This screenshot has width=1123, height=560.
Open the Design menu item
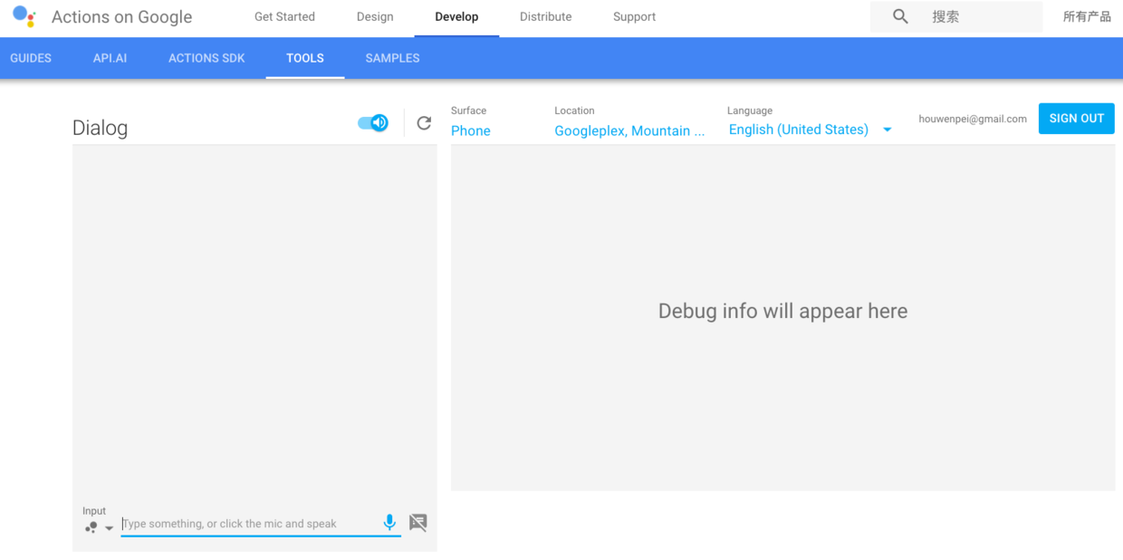pos(375,16)
